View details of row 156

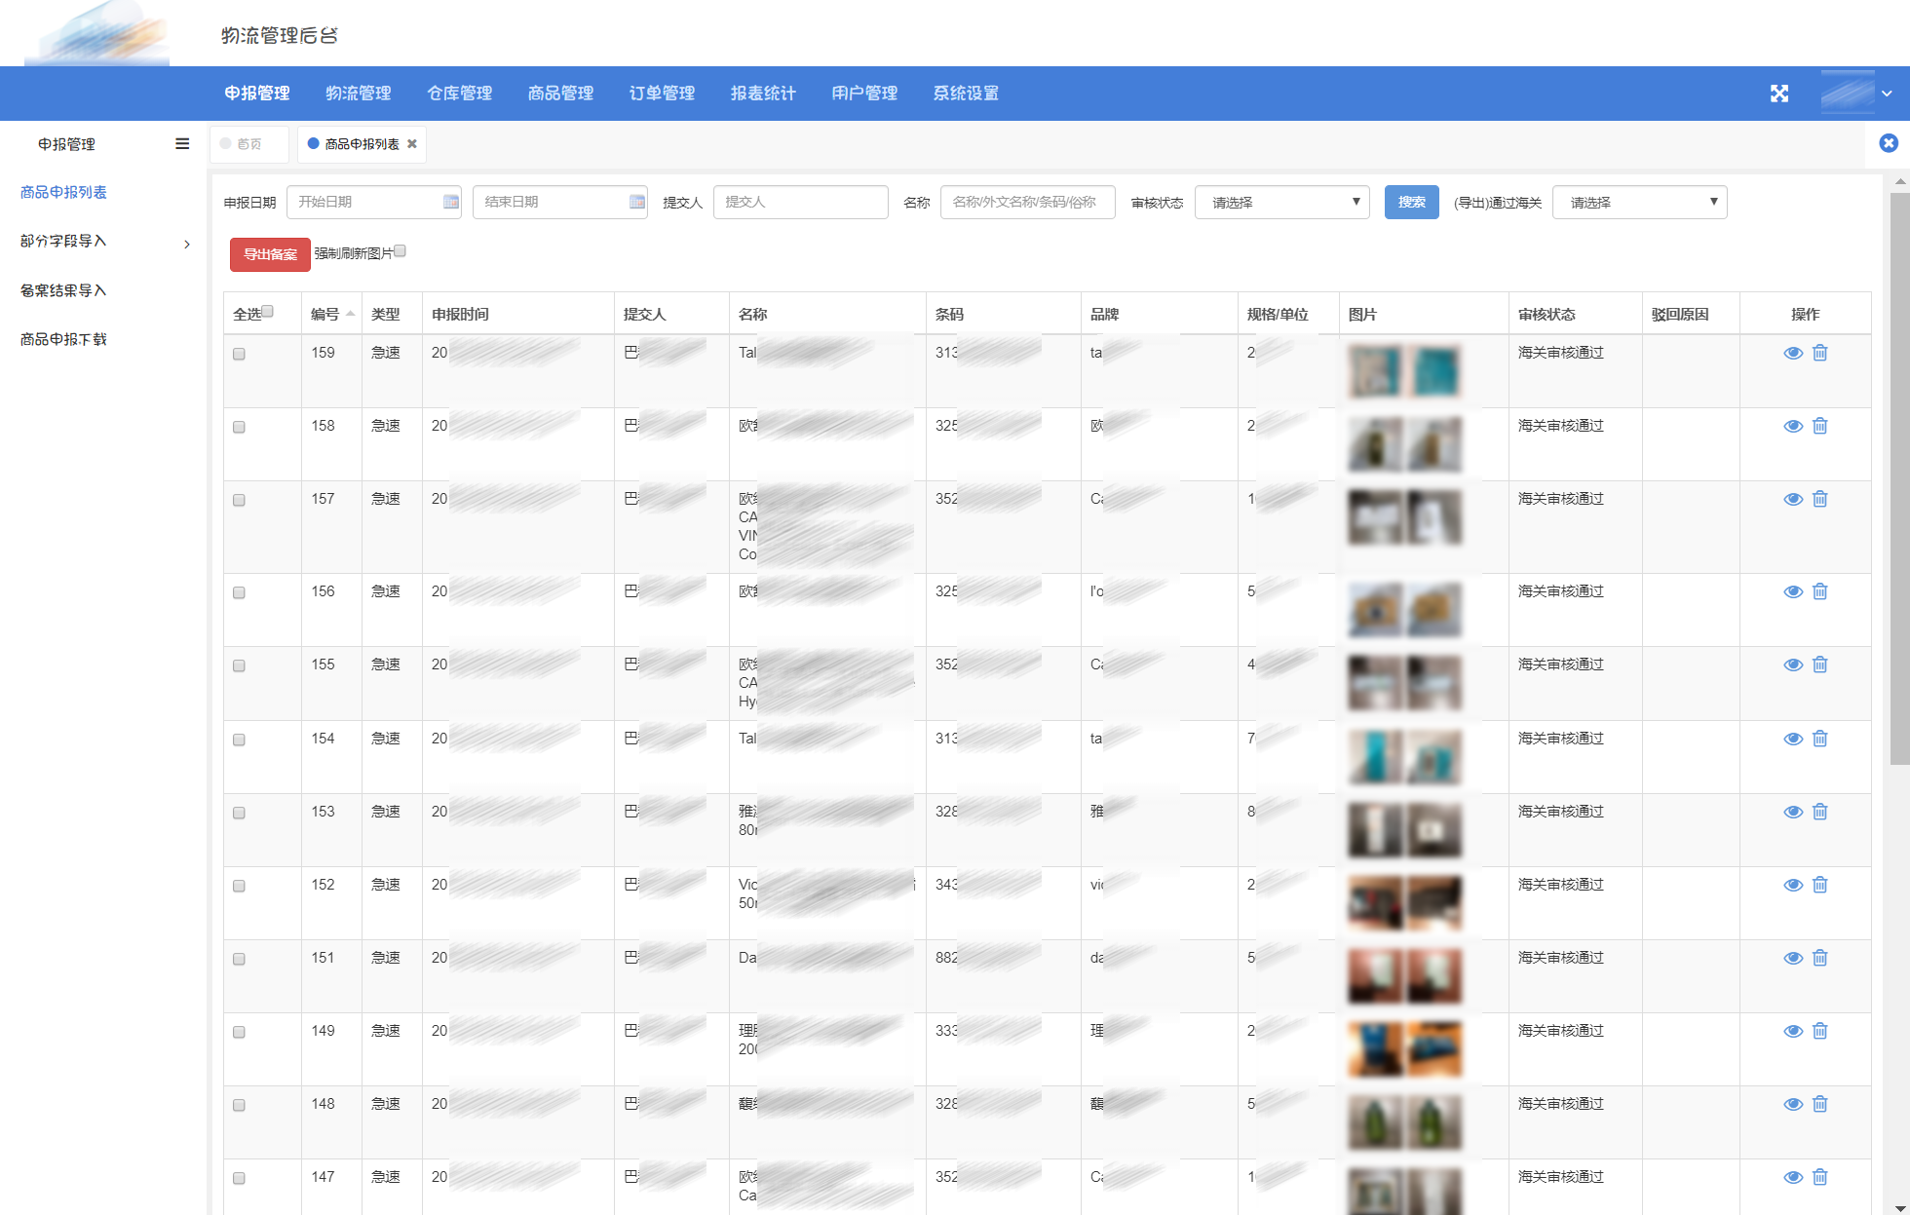(1792, 591)
